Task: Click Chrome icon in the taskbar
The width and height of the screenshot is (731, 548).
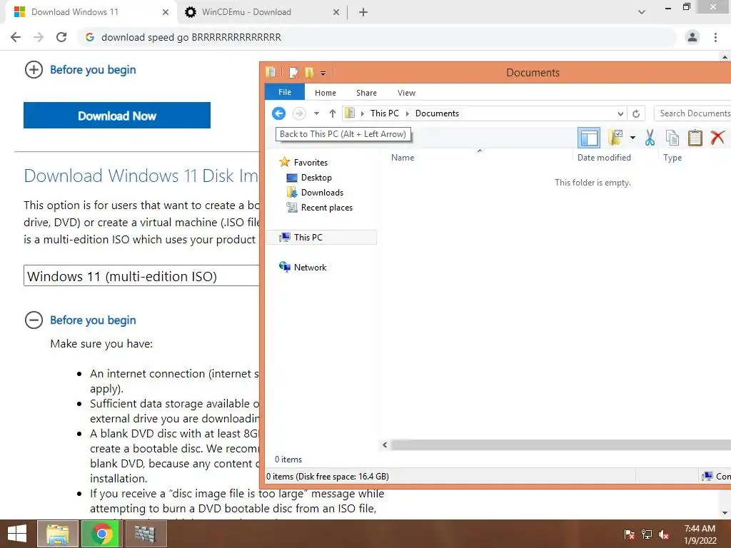Action: tap(102, 534)
